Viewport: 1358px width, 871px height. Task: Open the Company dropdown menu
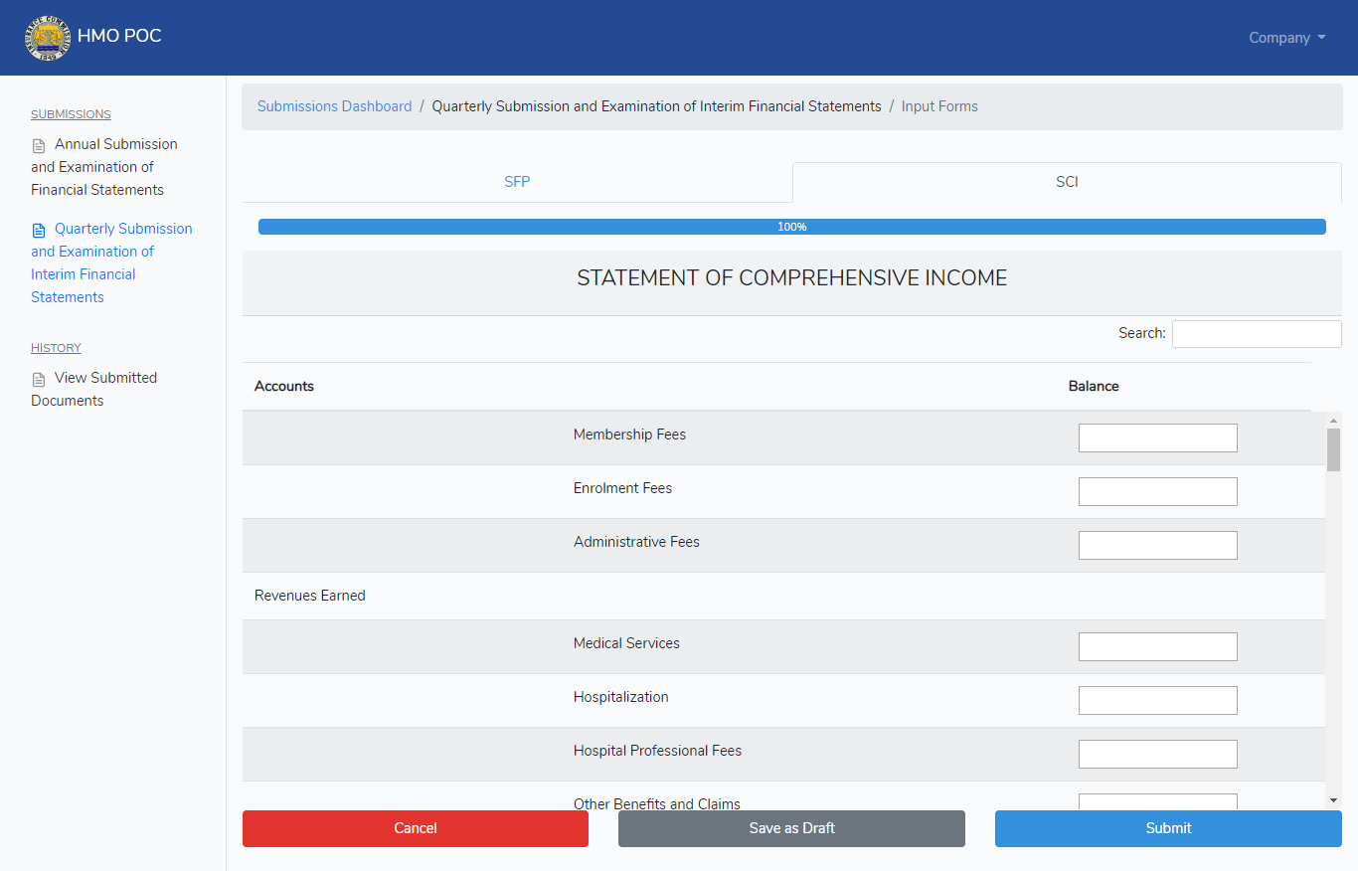click(1287, 38)
